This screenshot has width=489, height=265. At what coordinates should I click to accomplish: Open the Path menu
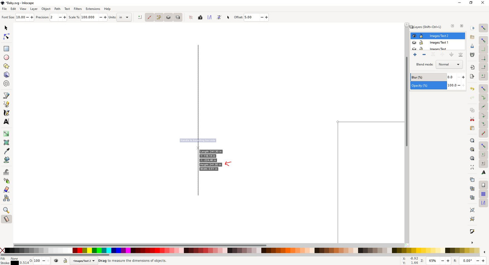57,9
